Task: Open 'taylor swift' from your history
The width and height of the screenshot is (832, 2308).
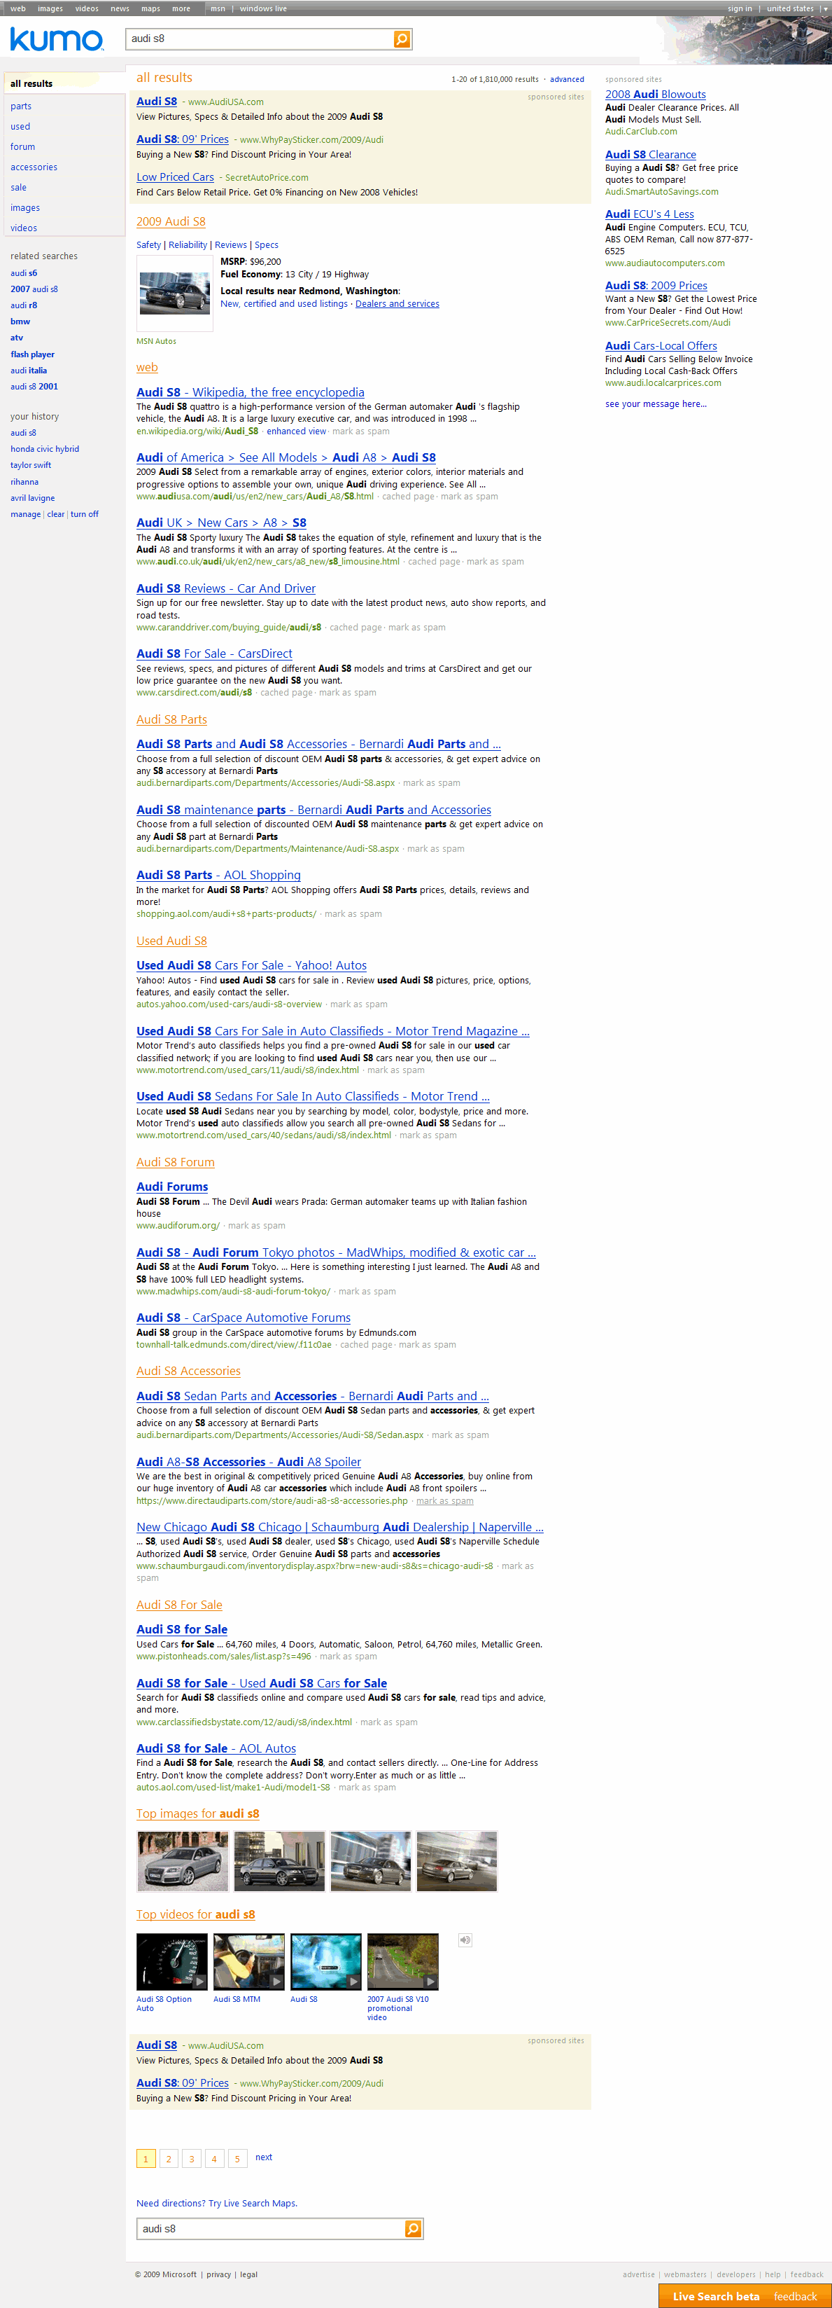Action: [x=30, y=465]
